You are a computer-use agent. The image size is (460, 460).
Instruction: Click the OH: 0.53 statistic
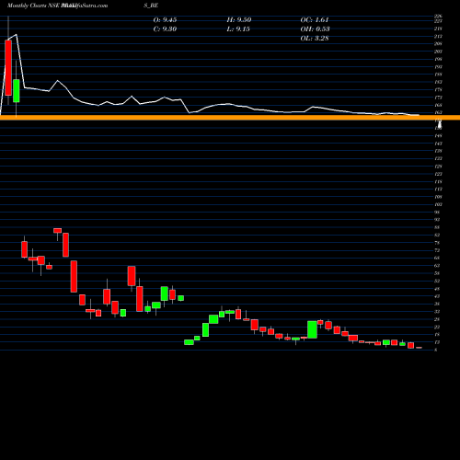click(x=315, y=29)
